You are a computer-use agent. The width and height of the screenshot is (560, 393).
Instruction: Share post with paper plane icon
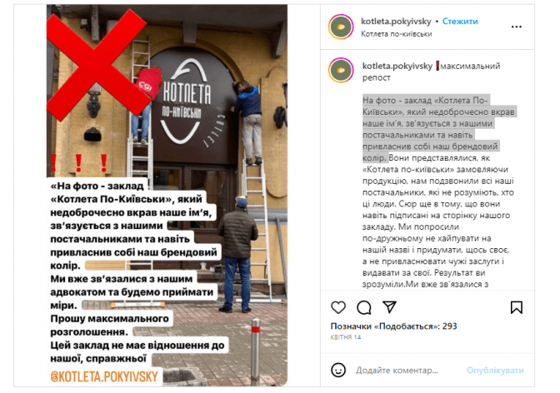click(x=389, y=307)
